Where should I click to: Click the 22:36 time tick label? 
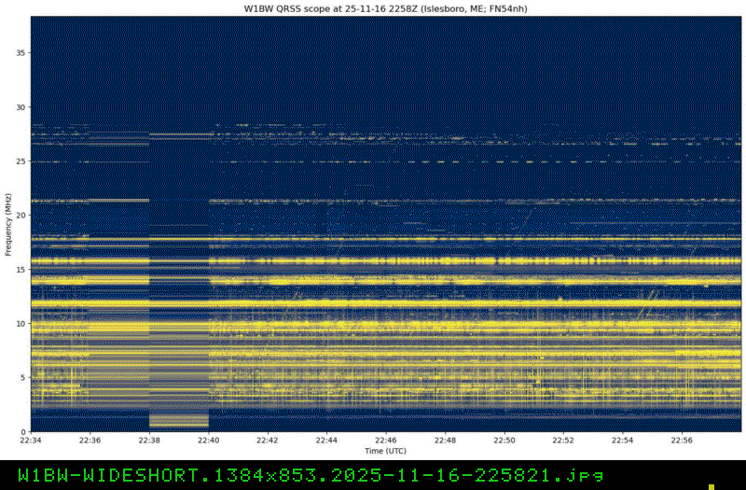coord(90,441)
